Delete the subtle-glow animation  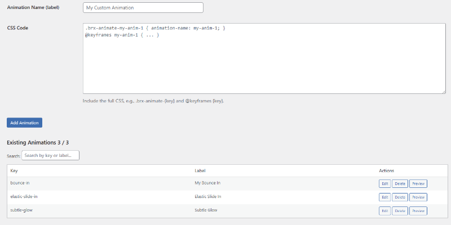[400, 211]
